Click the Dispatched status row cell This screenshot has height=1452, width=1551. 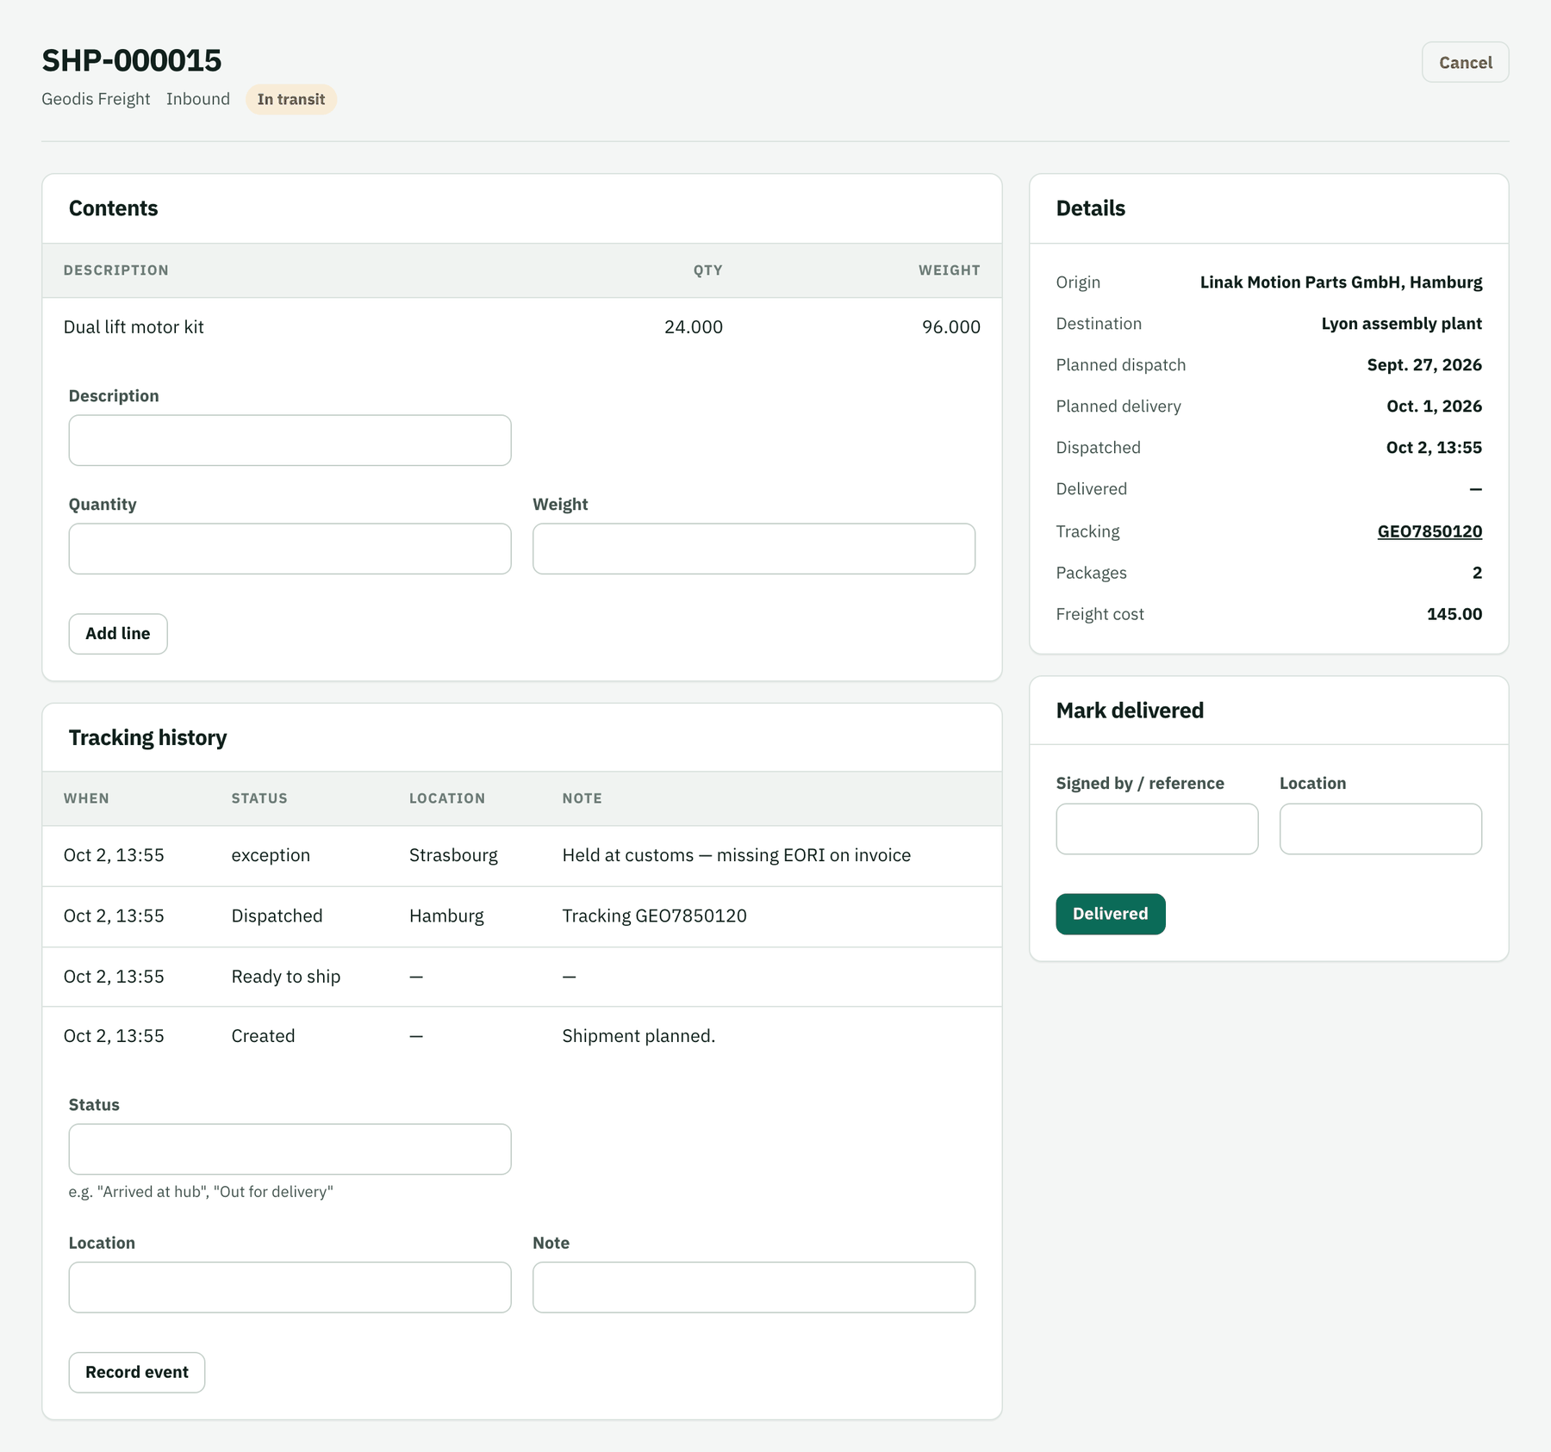coord(277,916)
